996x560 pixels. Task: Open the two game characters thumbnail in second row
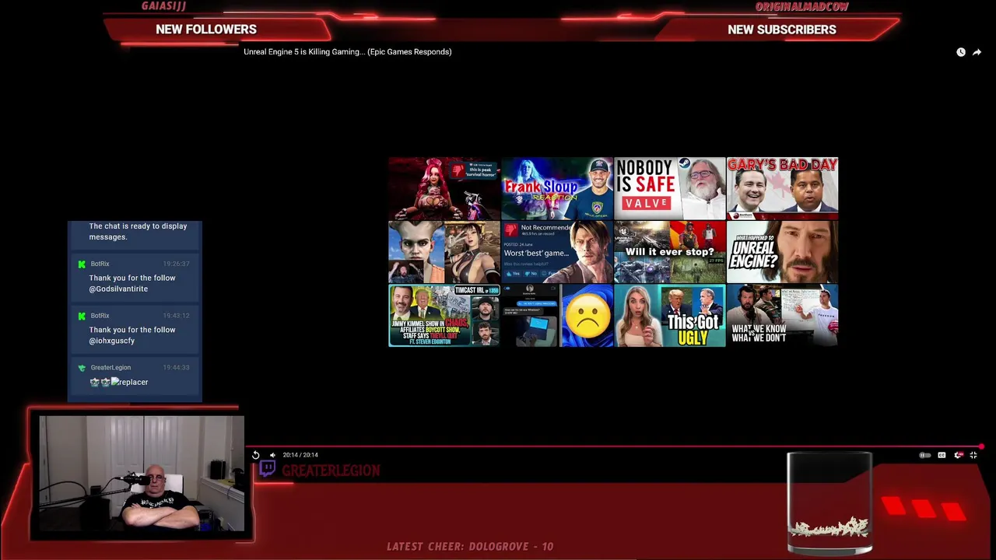point(444,252)
